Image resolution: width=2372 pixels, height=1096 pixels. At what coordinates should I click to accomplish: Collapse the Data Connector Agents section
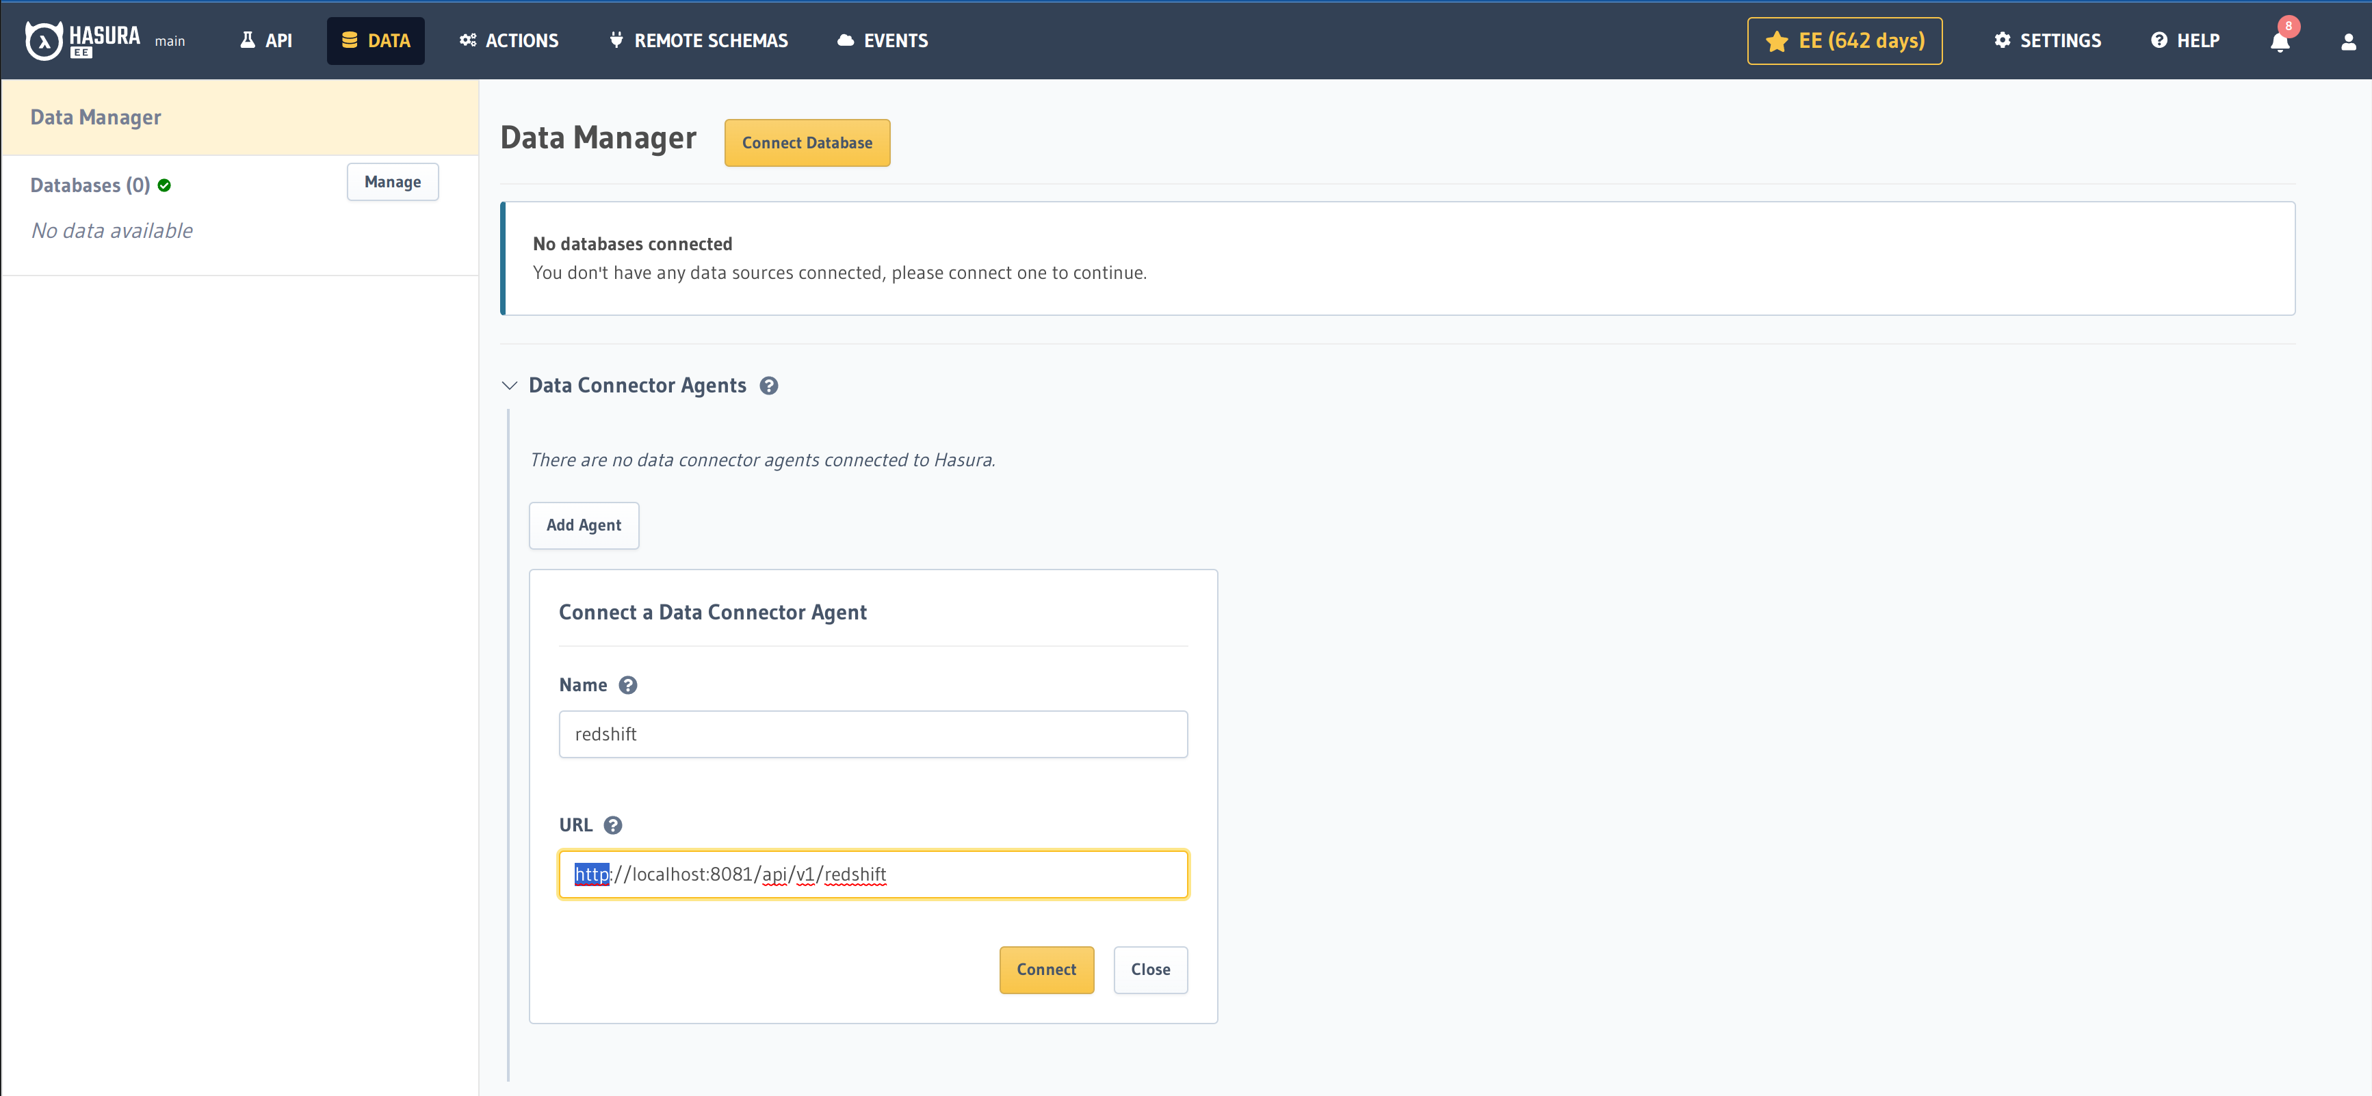pos(510,386)
